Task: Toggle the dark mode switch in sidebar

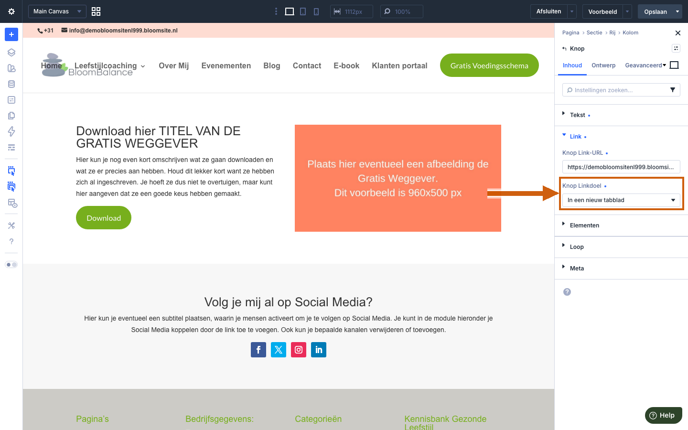Action: coord(11,265)
